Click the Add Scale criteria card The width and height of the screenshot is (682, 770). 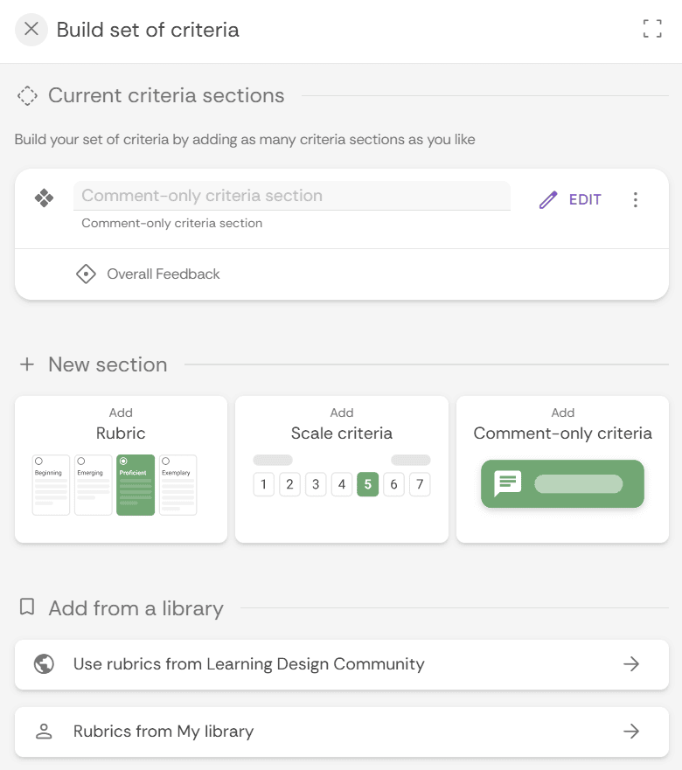pyautogui.click(x=341, y=468)
